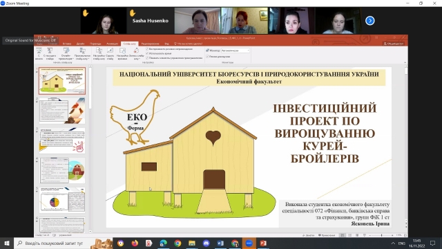Open Set Up Slide Show settings
This screenshot has height=249, width=442.
(99, 53)
